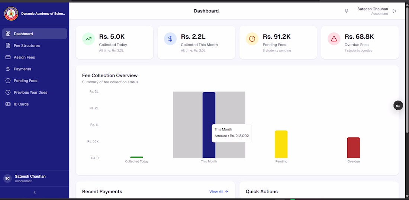Image resolution: width=409 pixels, height=200 pixels.
Task: Click Quick Actions heading
Action: [x=262, y=191]
